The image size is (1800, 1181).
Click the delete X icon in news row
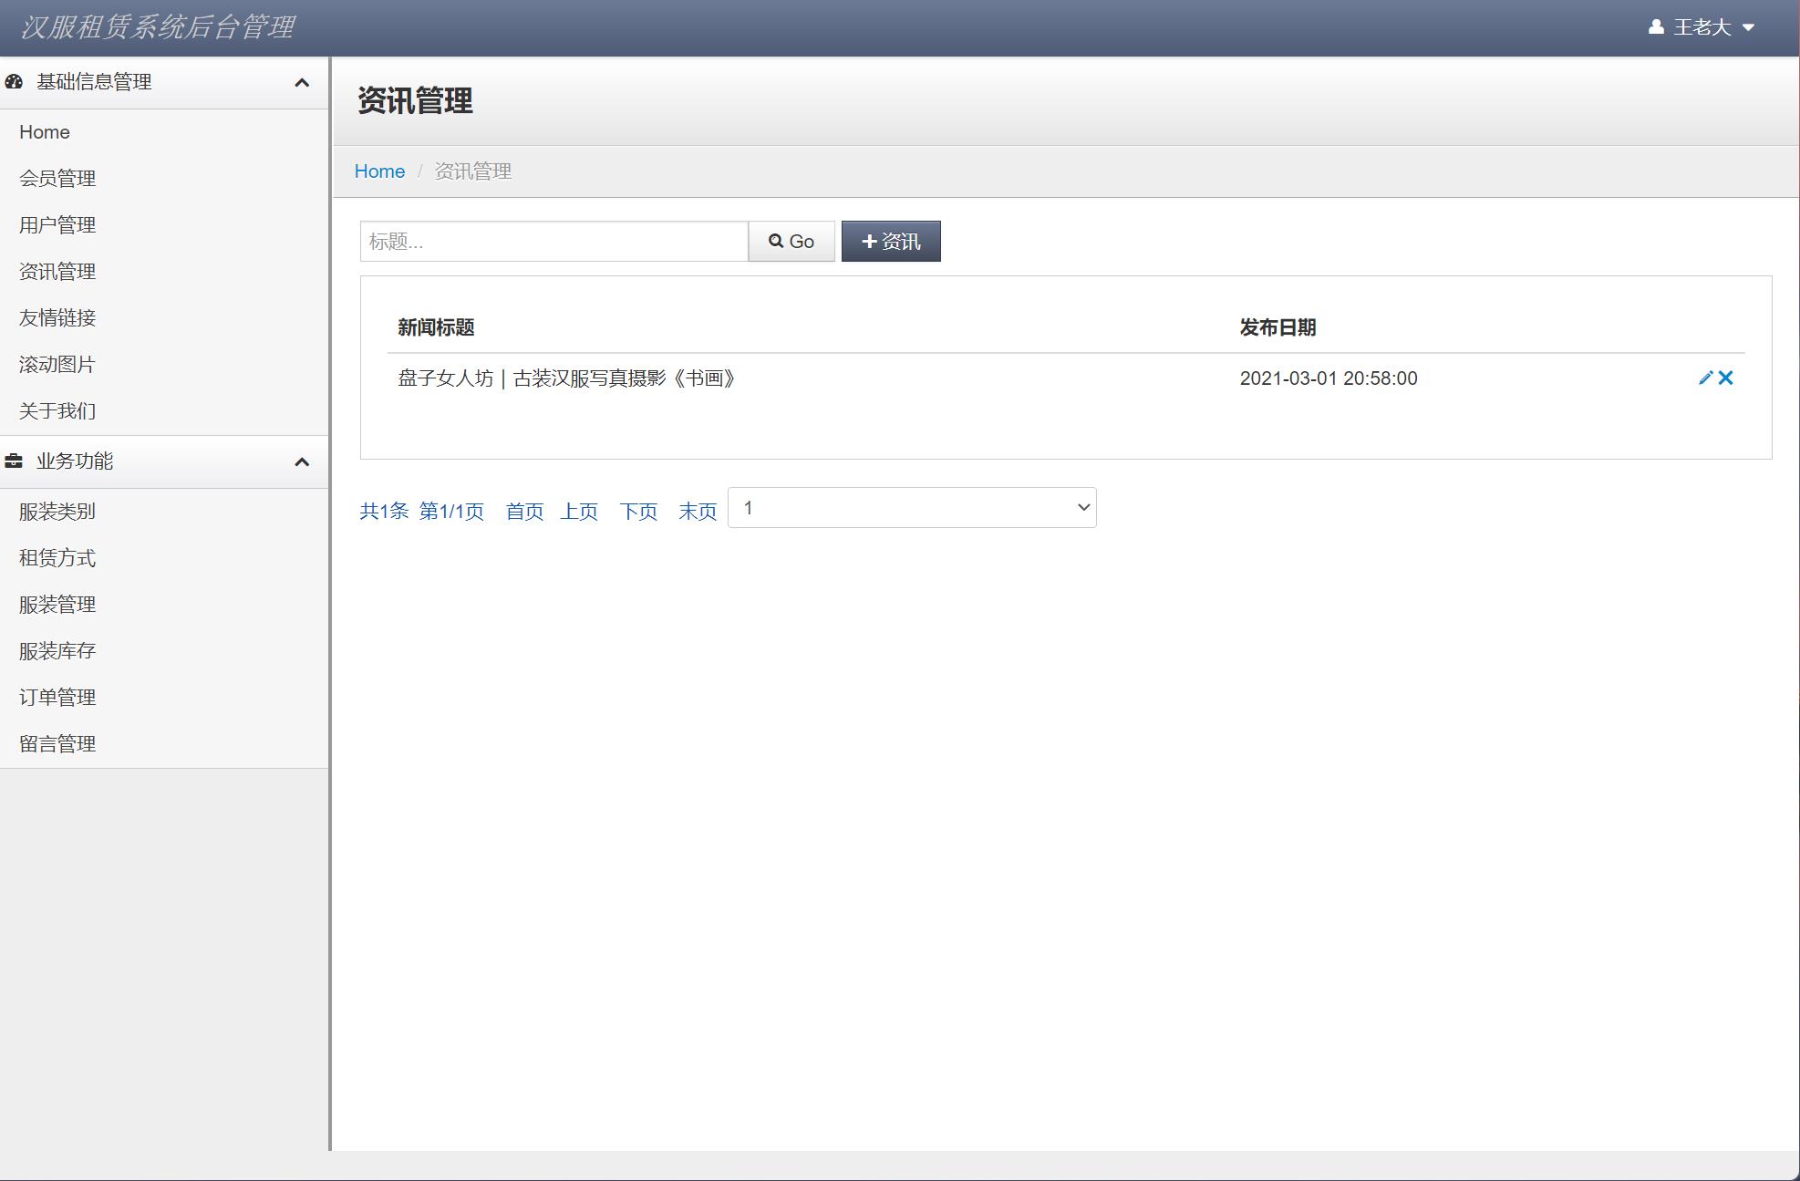[x=1725, y=378]
